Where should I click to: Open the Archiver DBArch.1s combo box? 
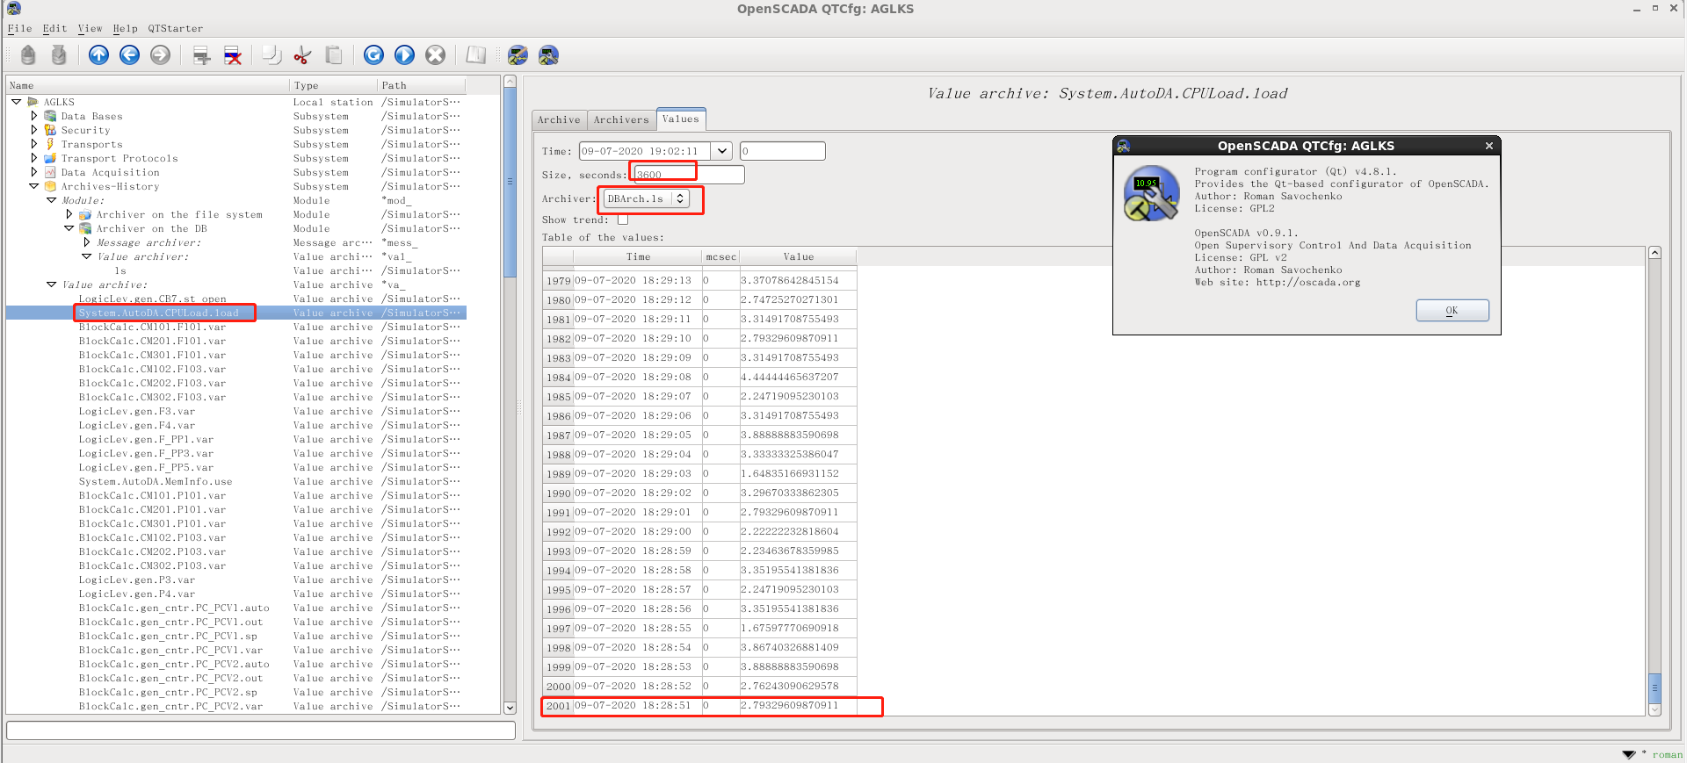pos(646,199)
